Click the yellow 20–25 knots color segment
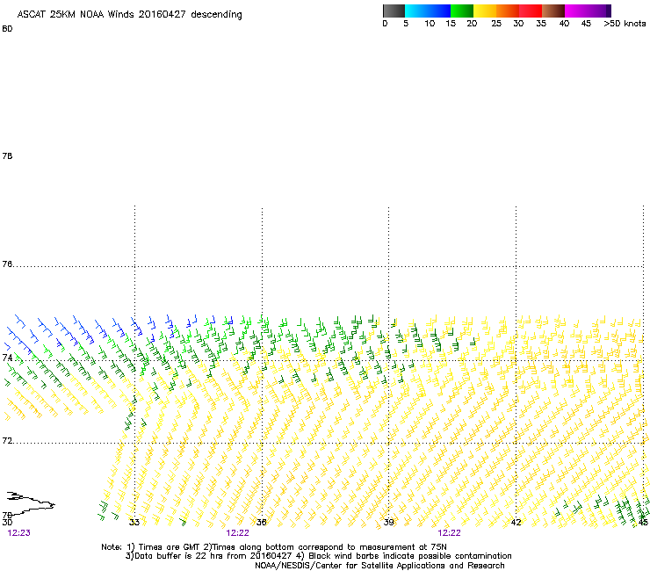Screen dimensions: 650x571 tap(485, 11)
